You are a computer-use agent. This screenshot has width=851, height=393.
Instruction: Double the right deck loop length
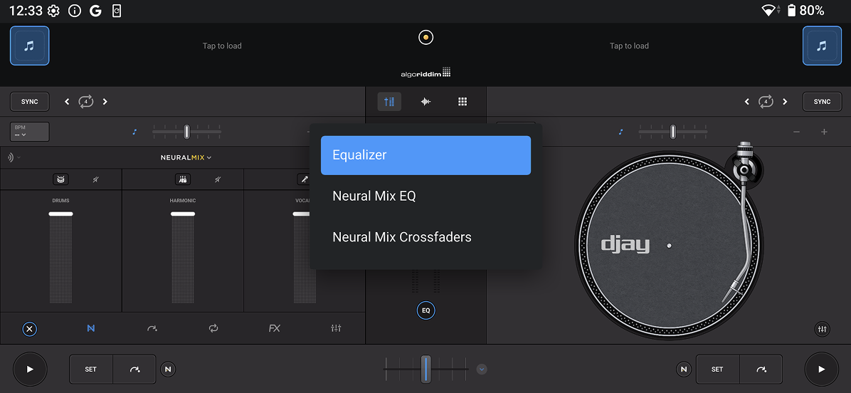pos(785,102)
